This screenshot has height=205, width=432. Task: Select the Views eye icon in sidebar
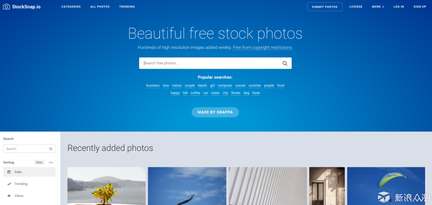9,195
